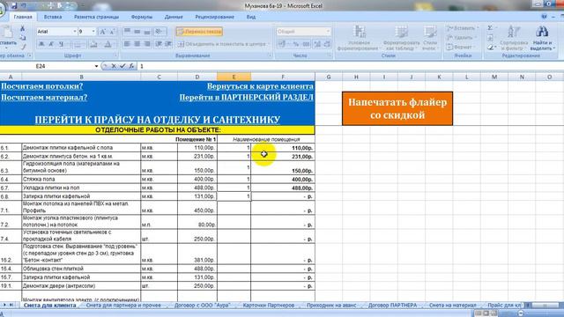The image size is (564, 317).
Task: Toggle bottom vertical alignment
Action: click(147, 32)
